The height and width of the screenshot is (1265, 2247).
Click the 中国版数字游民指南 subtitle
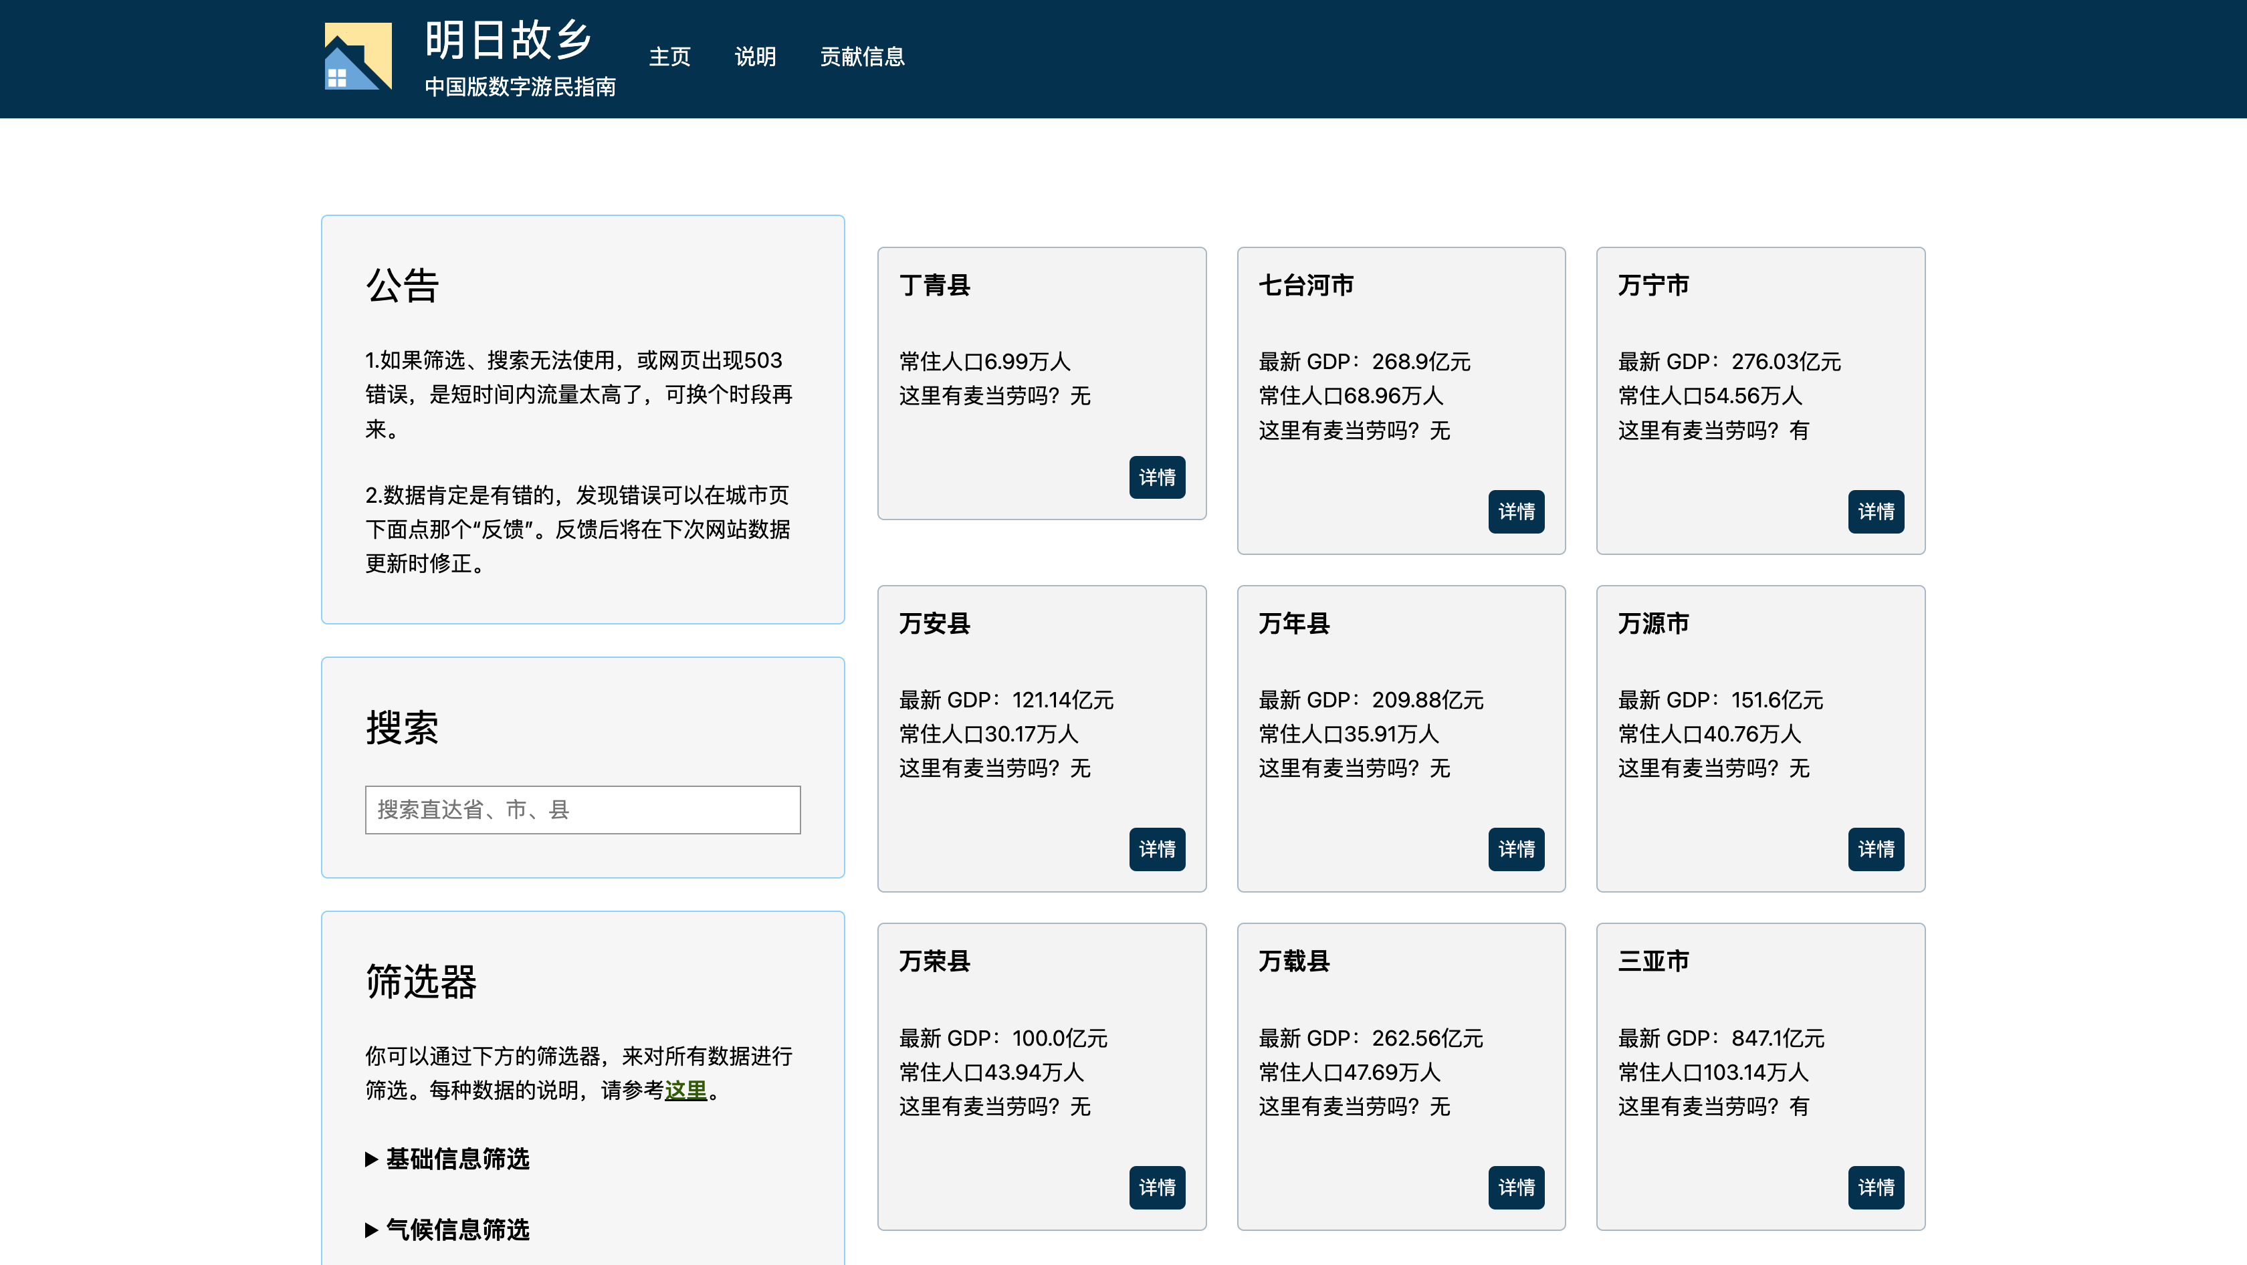click(x=520, y=87)
